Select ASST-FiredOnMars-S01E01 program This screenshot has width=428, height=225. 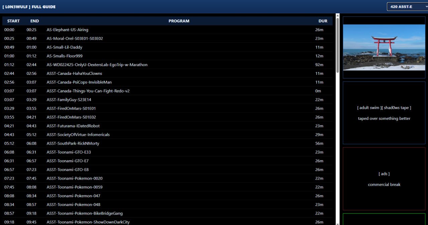point(71,108)
